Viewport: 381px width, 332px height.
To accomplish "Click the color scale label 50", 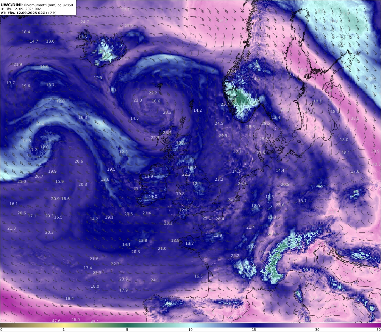I will coord(379,330).
